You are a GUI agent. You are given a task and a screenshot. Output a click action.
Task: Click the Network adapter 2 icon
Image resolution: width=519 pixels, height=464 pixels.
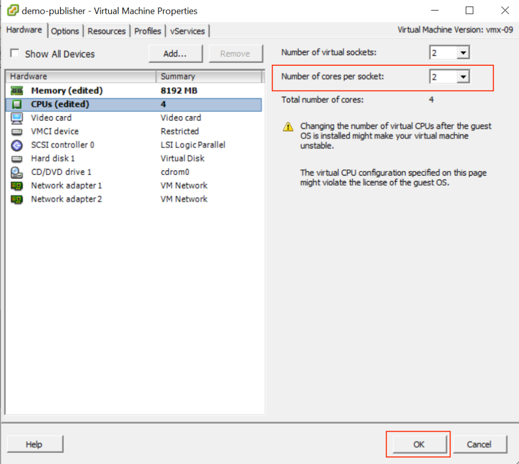pos(15,199)
